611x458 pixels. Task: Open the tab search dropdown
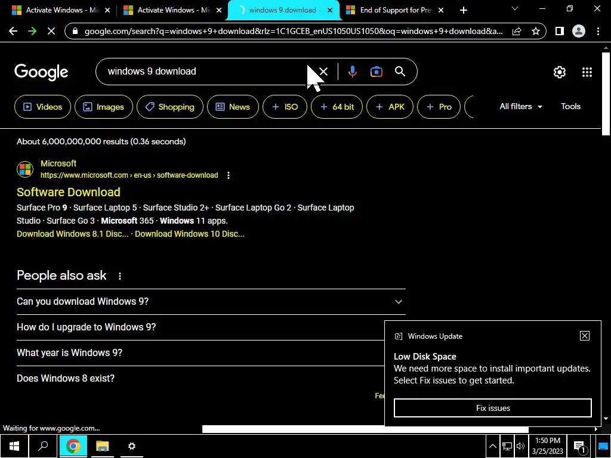(x=515, y=8)
